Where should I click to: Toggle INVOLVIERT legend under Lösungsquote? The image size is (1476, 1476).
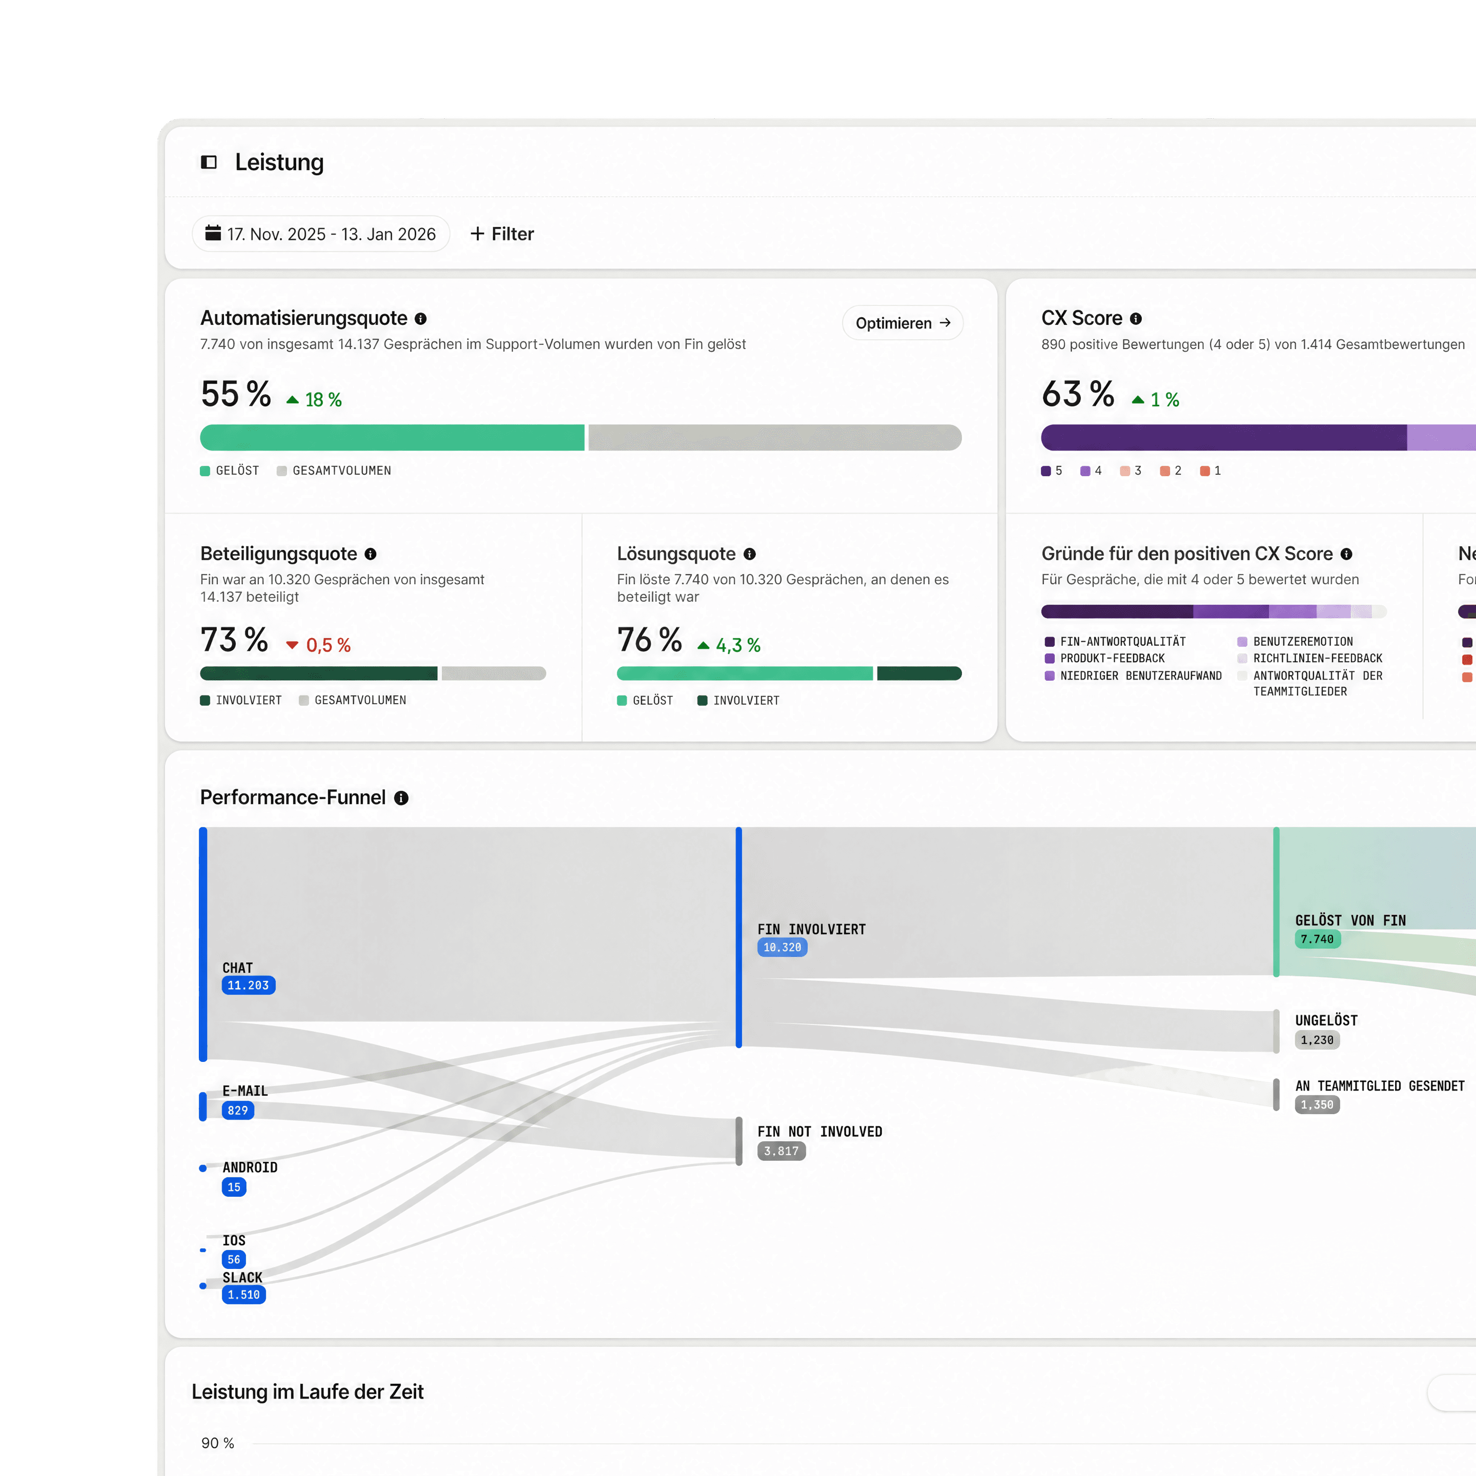click(x=738, y=701)
